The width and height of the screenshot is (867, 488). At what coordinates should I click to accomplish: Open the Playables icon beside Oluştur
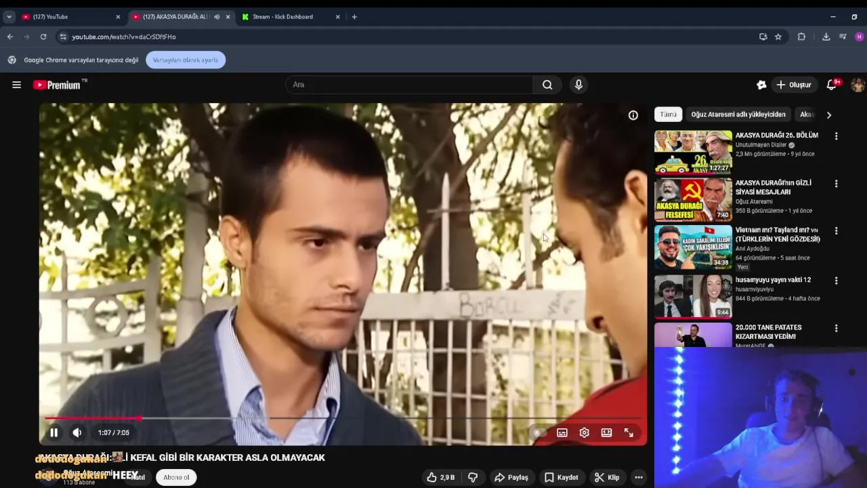[x=761, y=85]
